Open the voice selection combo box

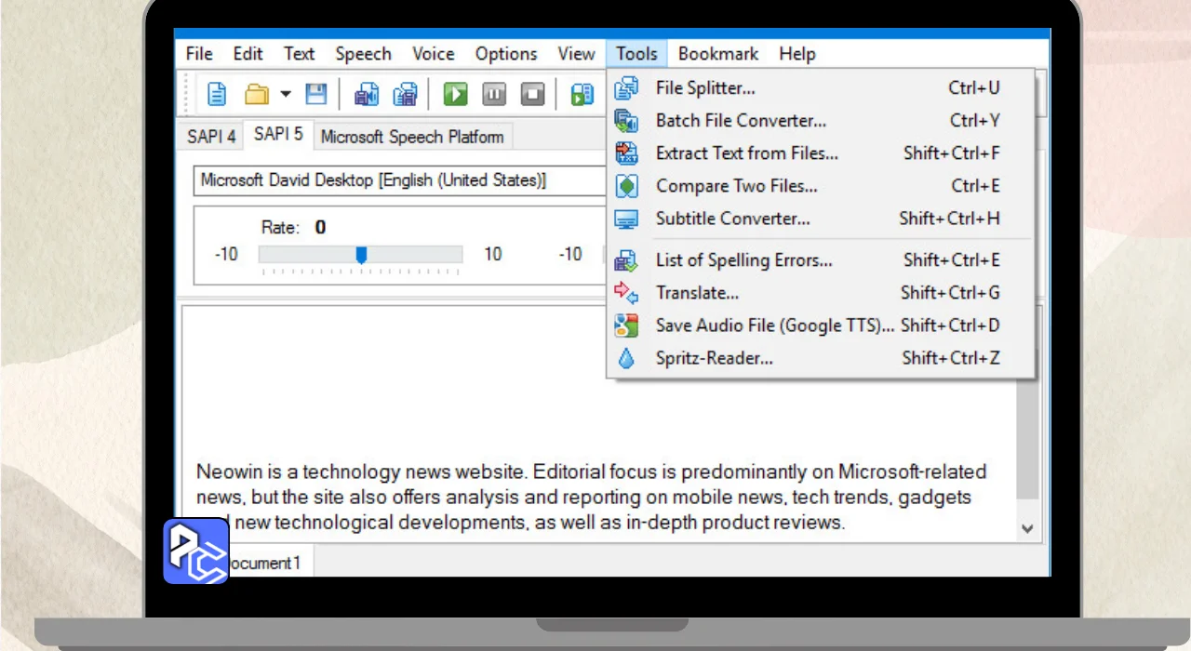point(400,180)
